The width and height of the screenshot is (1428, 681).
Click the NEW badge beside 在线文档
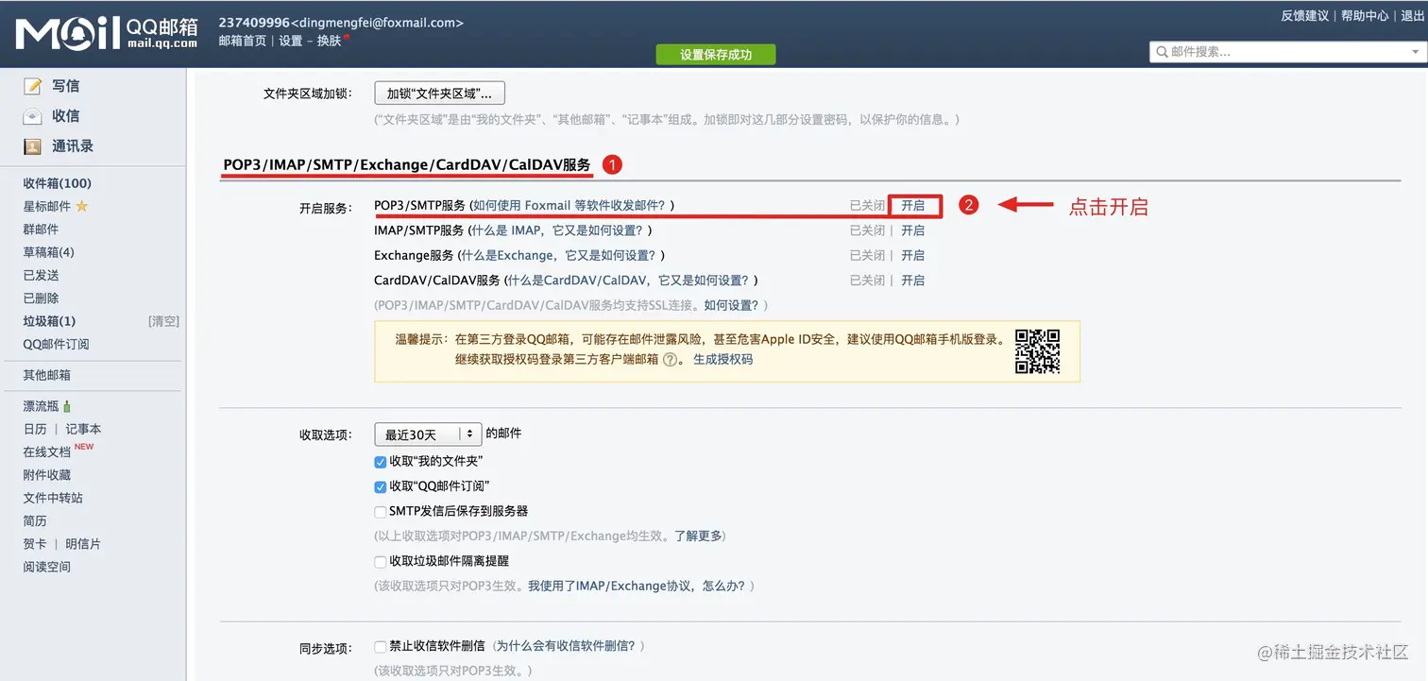point(83,446)
